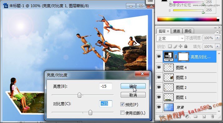
Task: Click create new layer icon
Action: (x=204, y=116)
